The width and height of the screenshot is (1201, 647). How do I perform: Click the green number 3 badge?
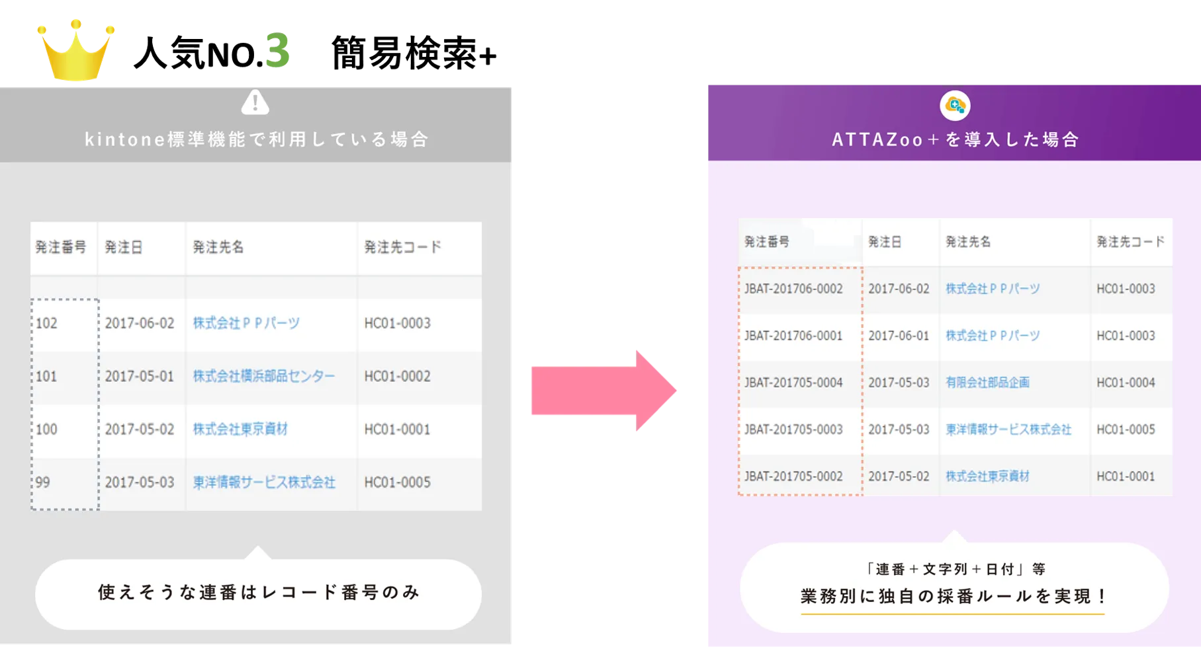click(x=277, y=51)
